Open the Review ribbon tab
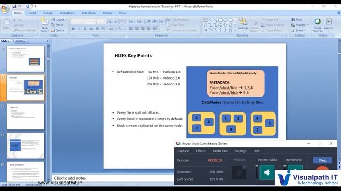The height and width of the screenshot is (191, 341). tap(108, 13)
